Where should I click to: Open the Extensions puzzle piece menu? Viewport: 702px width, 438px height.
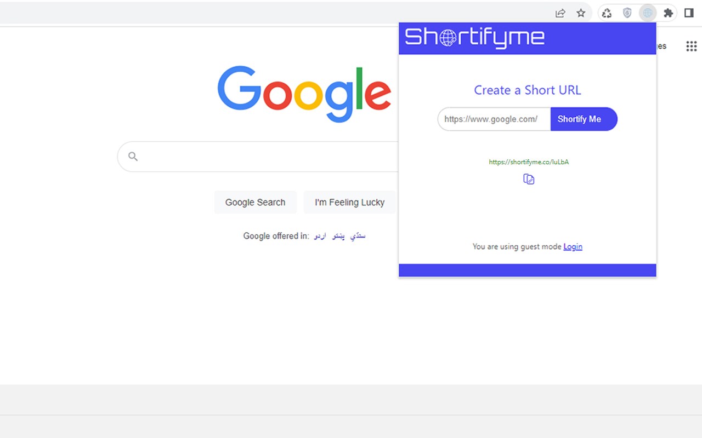pyautogui.click(x=668, y=13)
